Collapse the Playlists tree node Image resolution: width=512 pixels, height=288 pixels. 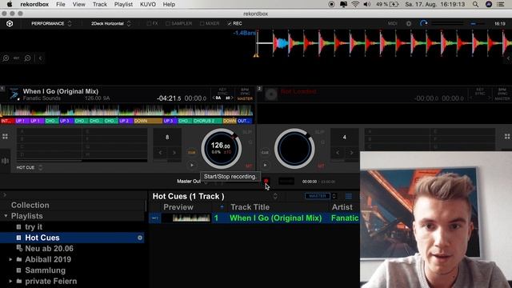[x=6, y=216]
